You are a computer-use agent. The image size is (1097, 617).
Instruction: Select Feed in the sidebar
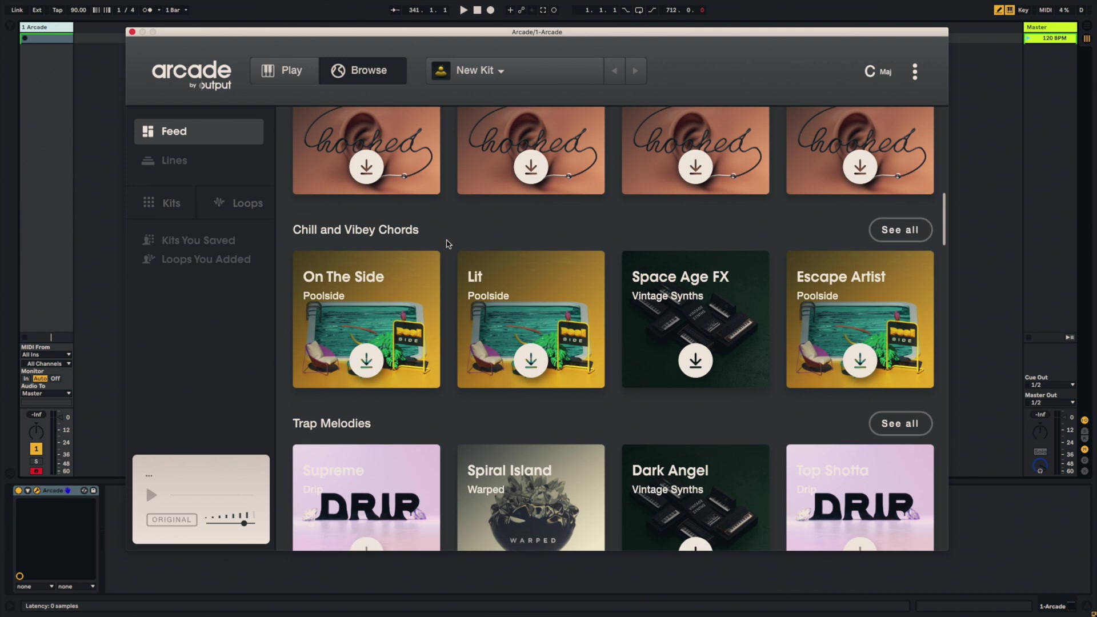(199, 131)
